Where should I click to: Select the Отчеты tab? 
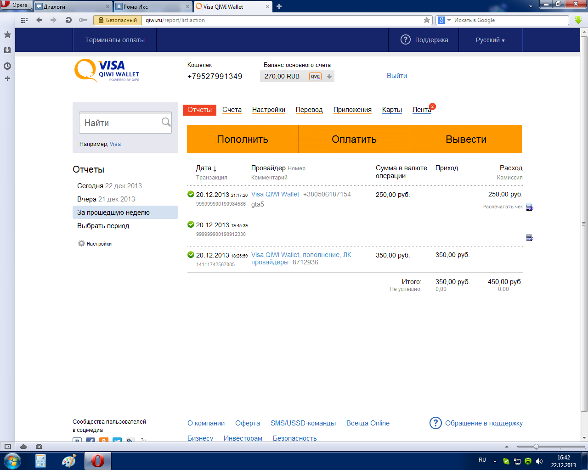(x=199, y=110)
